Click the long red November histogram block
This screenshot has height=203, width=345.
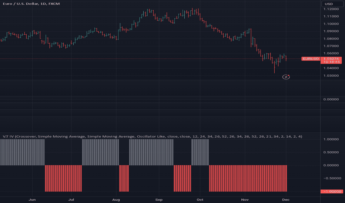click(248, 178)
